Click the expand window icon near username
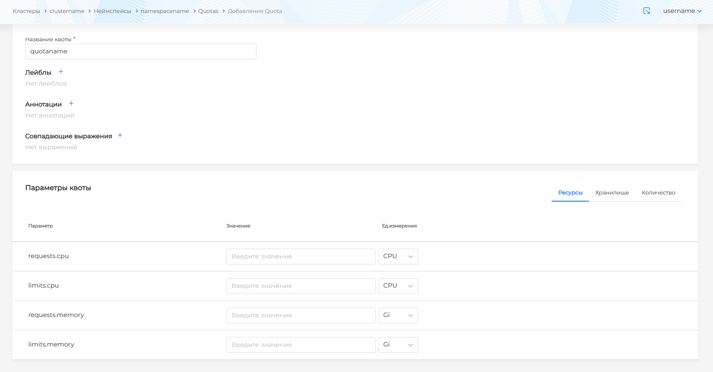Viewport: 713px width, 372px height. coord(647,11)
